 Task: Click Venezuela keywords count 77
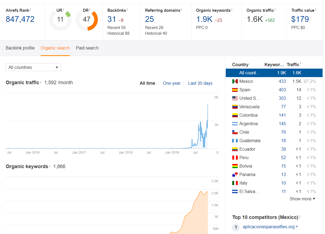point(283,107)
